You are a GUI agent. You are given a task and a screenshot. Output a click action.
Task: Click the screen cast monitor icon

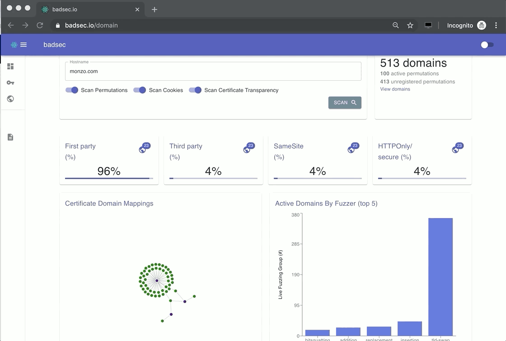(428, 25)
